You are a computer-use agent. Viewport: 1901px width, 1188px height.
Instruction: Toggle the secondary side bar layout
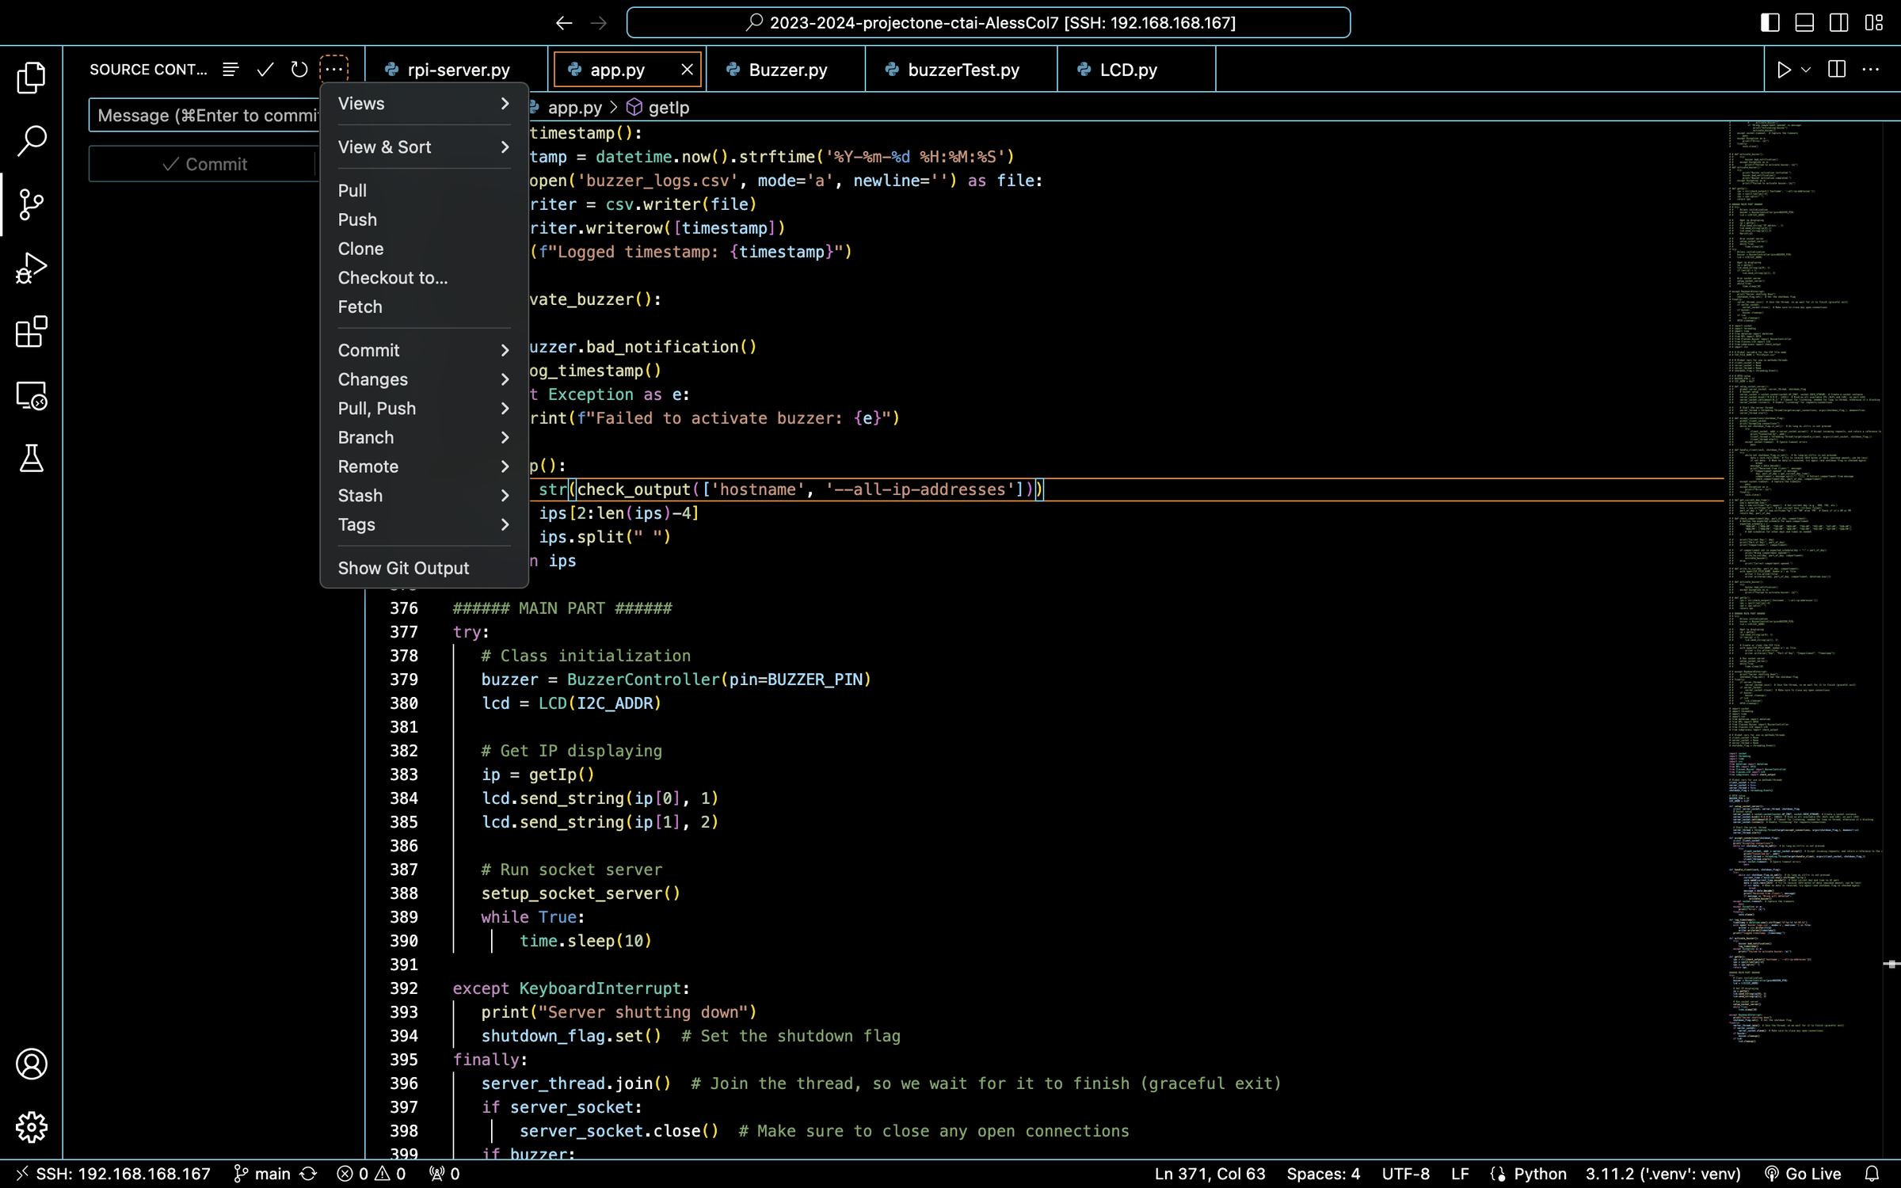[1839, 22]
